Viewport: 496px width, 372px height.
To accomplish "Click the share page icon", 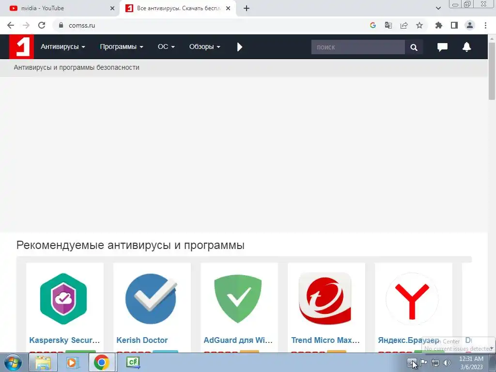I will [x=403, y=25].
